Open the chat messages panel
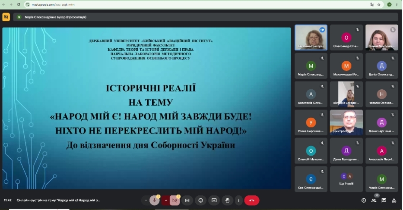This screenshot has height=210, width=403. (x=384, y=201)
